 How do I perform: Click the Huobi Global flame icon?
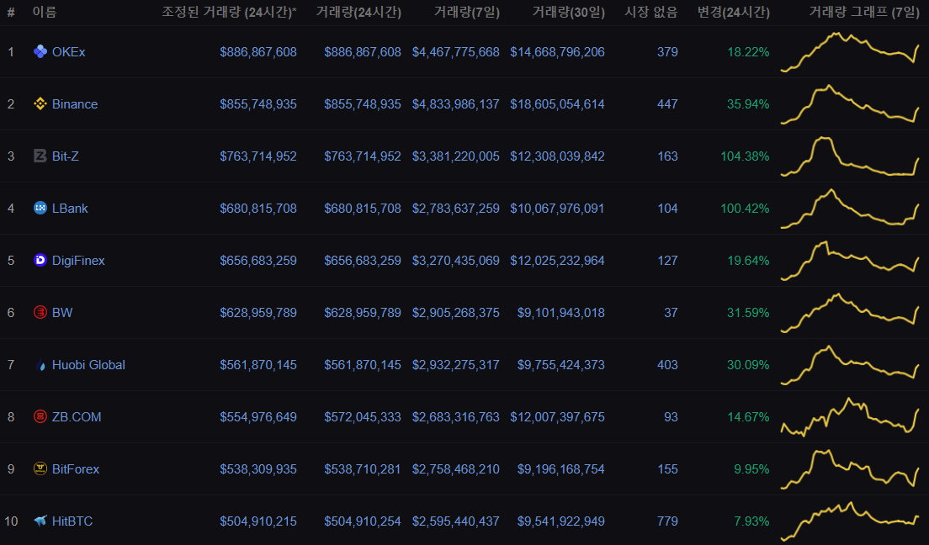[x=40, y=365]
